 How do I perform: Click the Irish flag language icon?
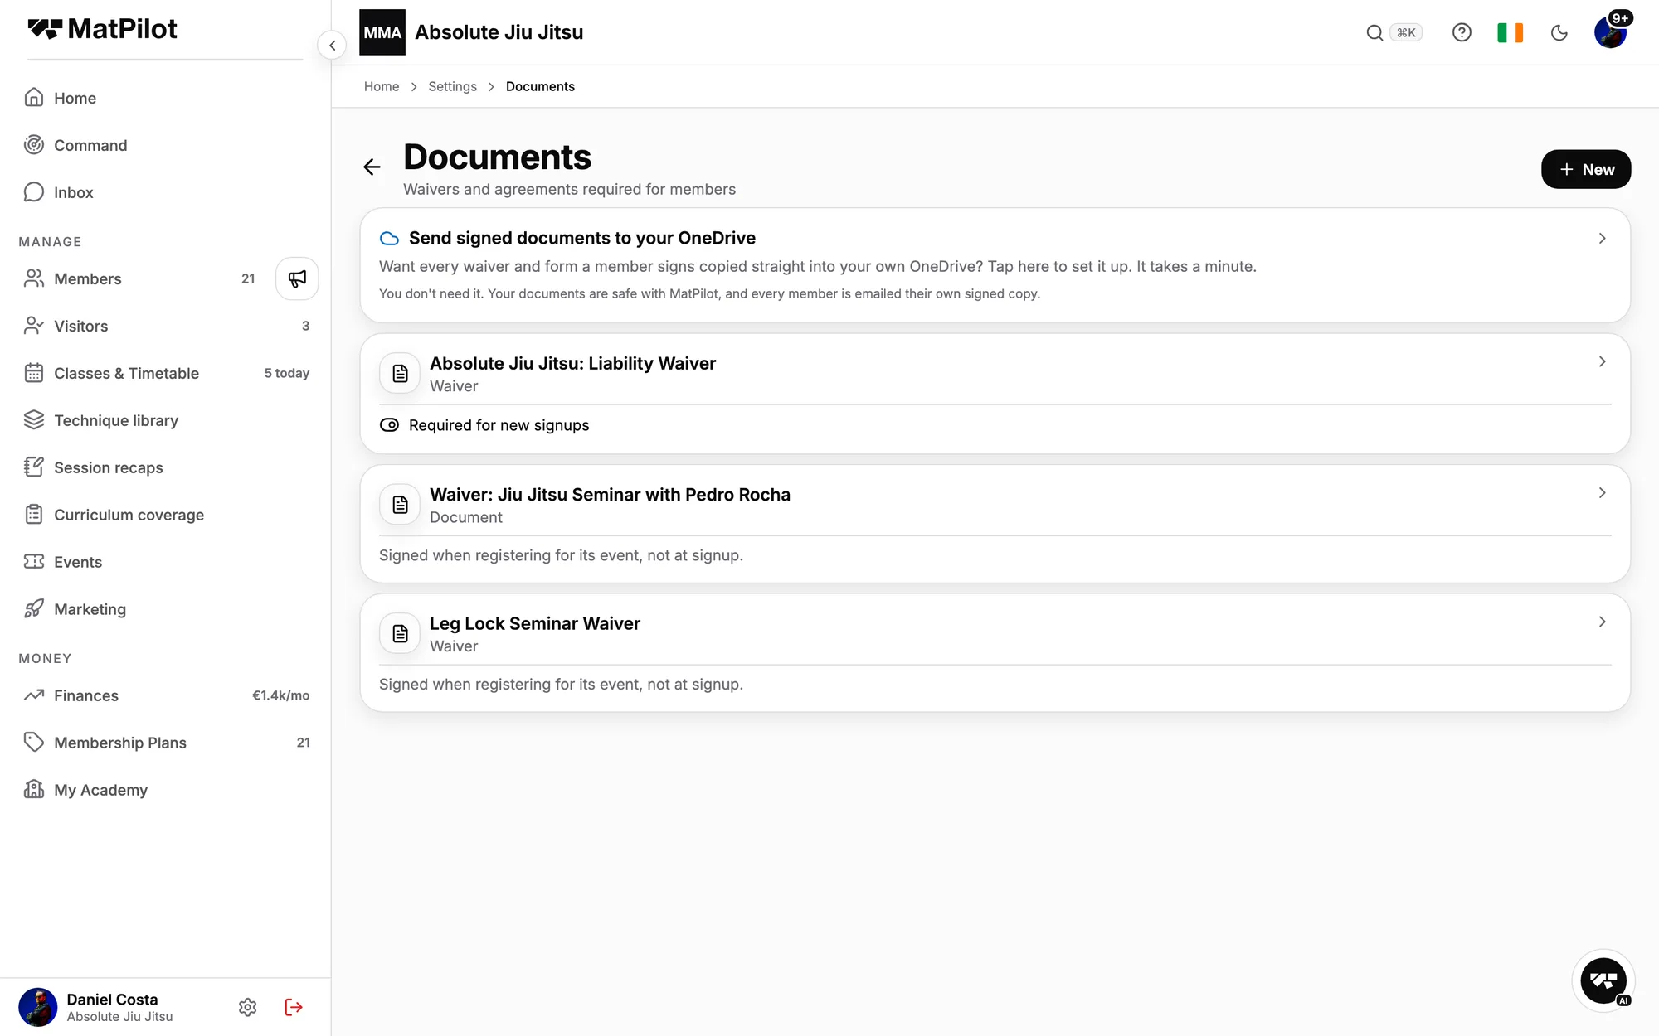point(1510,32)
